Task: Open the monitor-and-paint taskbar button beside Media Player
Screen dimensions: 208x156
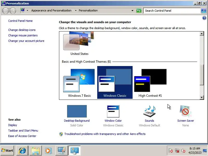Action: coord(61,151)
